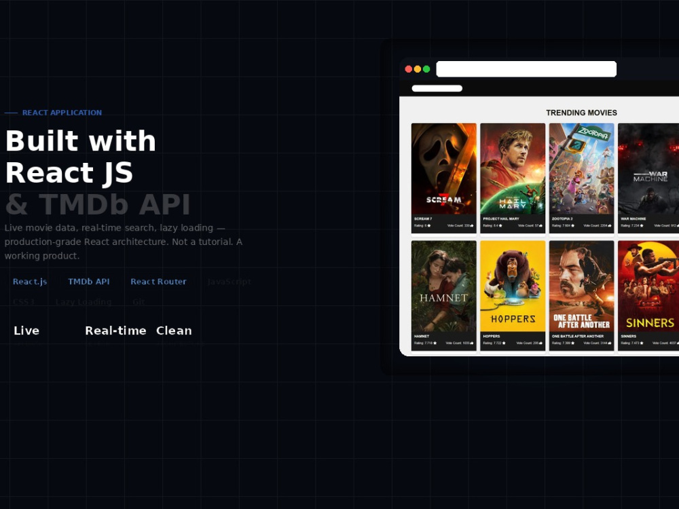Select the faded JavaScript tag
This screenshot has height=509, width=679.
[230, 282]
